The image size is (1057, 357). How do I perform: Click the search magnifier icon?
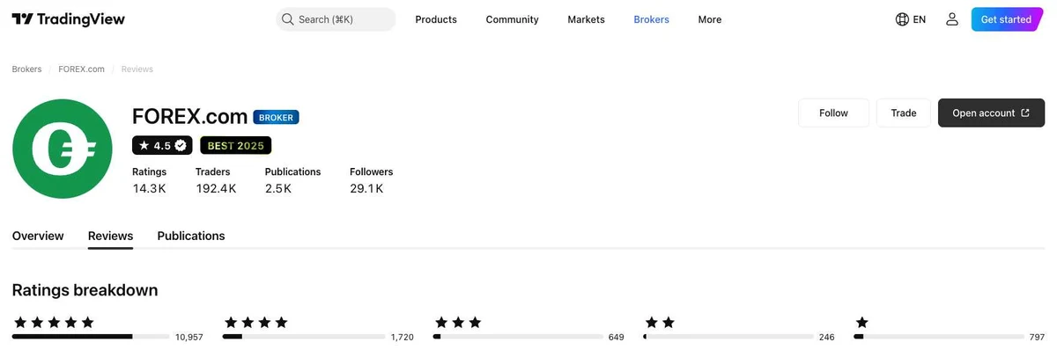coord(287,19)
